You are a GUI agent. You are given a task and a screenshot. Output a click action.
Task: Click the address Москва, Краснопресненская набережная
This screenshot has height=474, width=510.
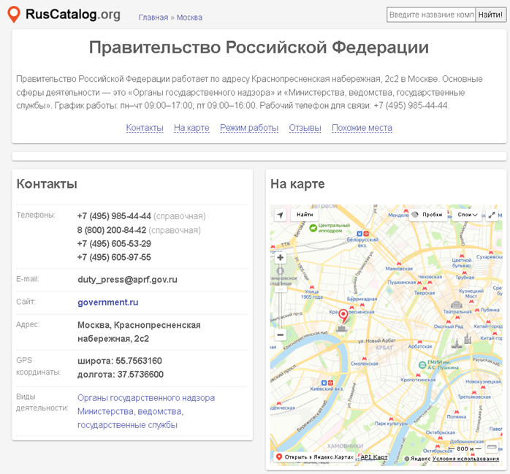pos(139,332)
